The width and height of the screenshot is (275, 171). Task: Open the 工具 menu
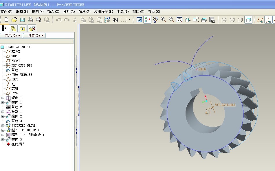tap(123, 12)
